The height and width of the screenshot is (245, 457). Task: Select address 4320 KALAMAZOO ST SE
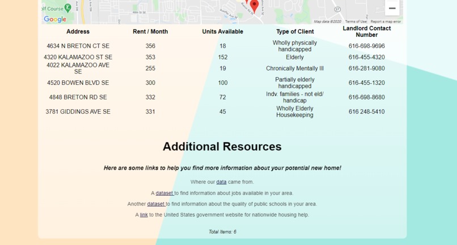[x=78, y=57]
